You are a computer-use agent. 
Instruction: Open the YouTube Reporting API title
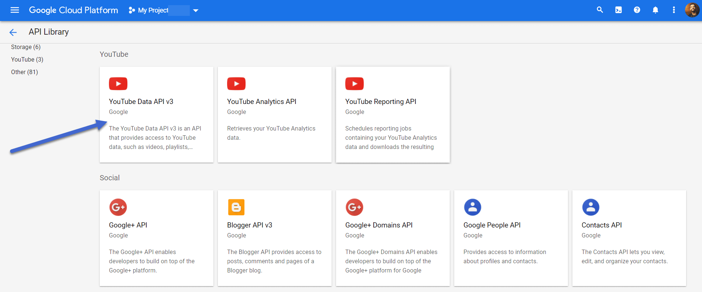pyautogui.click(x=381, y=101)
